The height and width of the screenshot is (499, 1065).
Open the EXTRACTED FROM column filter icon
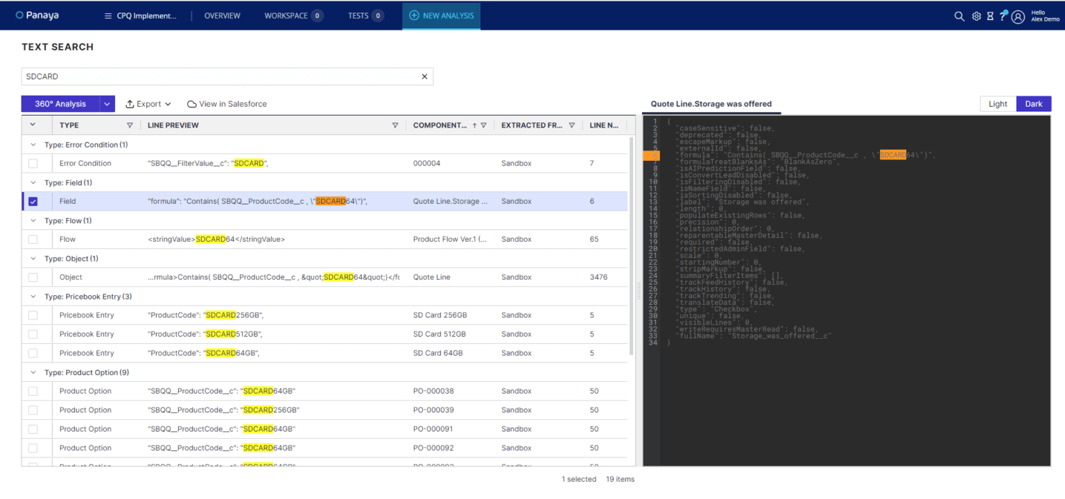572,125
